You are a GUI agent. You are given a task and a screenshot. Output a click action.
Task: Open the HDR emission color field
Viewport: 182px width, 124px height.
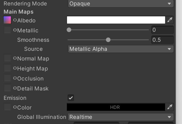coord(116,107)
